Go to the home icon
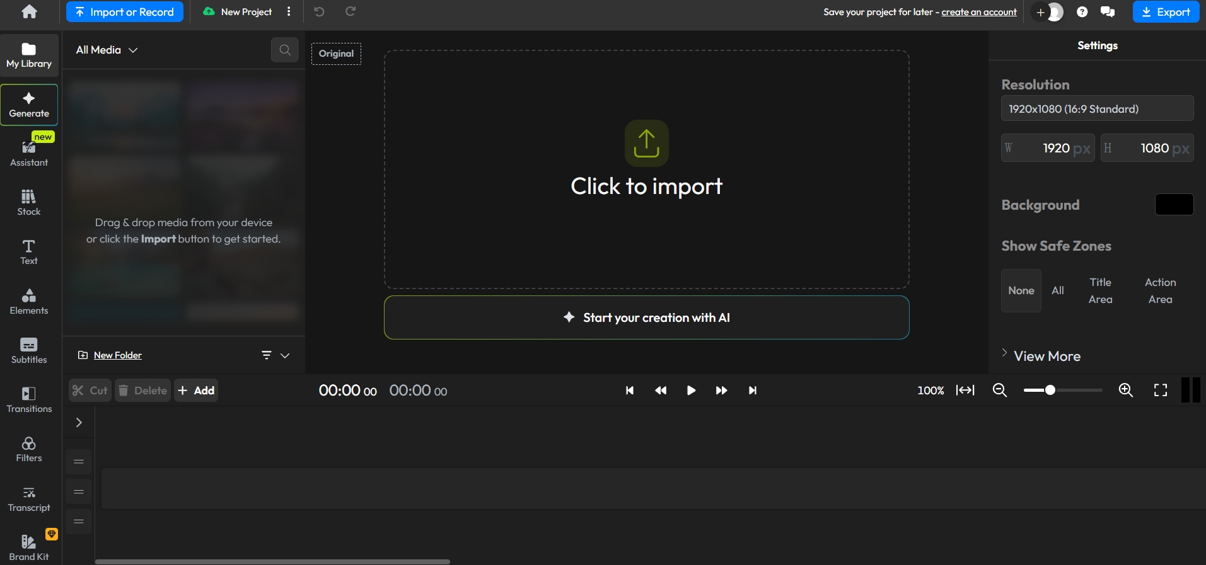Screen dimensions: 1206x565 tap(29, 12)
